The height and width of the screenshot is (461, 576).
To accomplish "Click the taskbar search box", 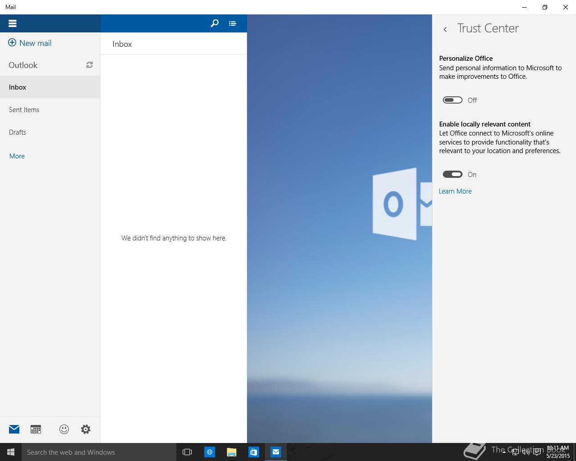I will click(99, 452).
